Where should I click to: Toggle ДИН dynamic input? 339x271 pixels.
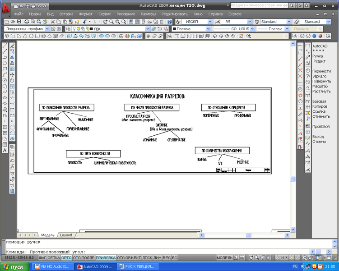click(x=158, y=257)
